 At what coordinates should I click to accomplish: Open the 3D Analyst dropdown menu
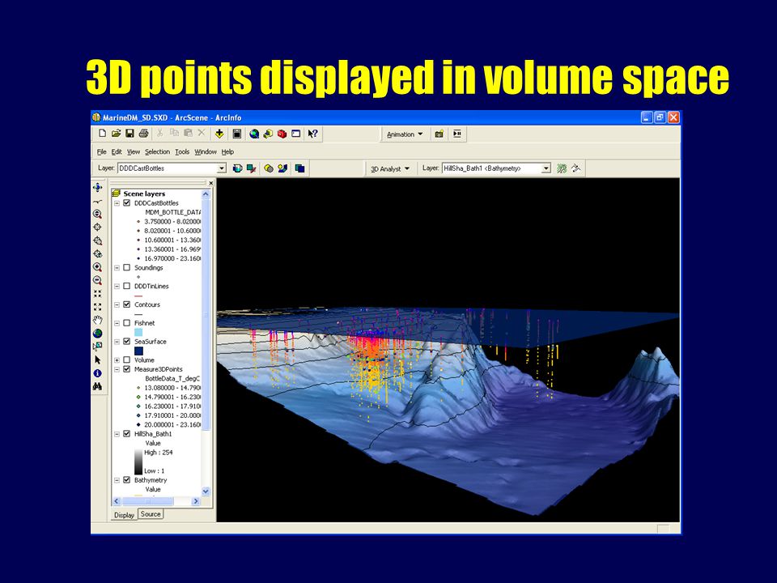pyautogui.click(x=390, y=169)
